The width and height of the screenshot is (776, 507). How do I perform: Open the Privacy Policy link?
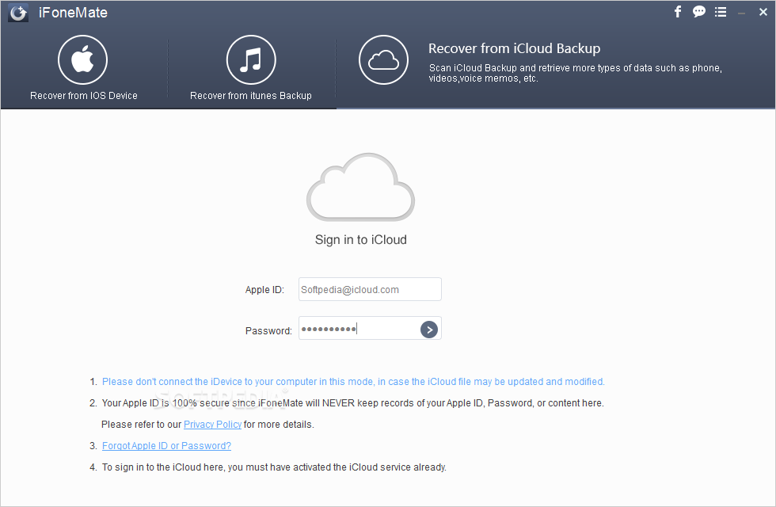click(212, 425)
